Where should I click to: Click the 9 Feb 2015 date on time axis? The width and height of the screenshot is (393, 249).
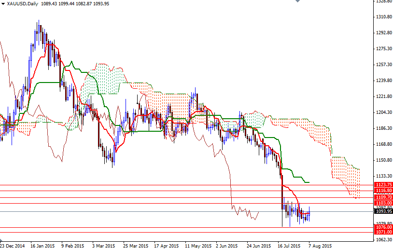pos(72,245)
